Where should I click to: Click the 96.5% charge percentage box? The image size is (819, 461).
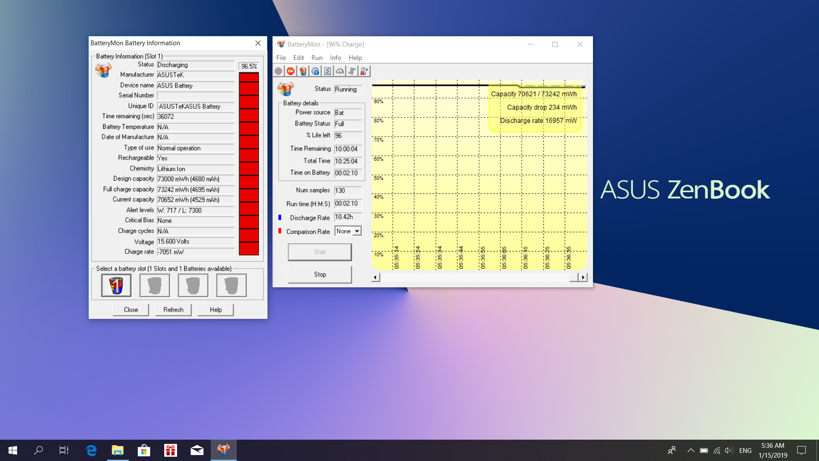(x=249, y=66)
